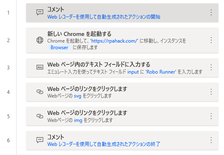
Task: Click the Abc text field icon on step 3
Action: pyautogui.click(x=40, y=67)
